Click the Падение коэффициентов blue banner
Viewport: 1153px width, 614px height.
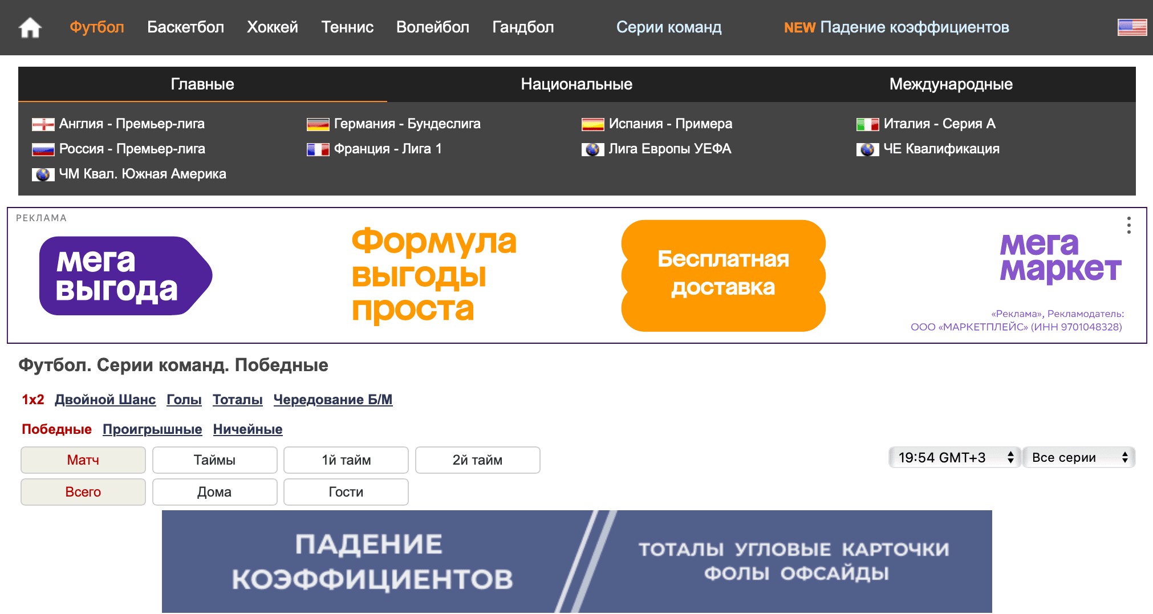[x=576, y=562]
